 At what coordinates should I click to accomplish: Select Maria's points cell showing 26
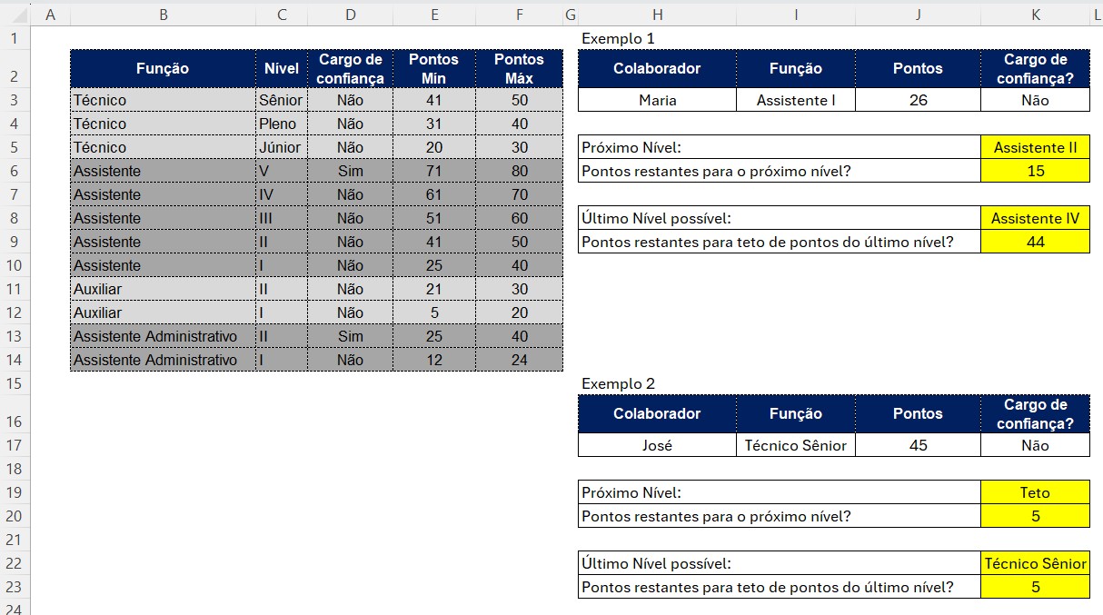coord(918,100)
